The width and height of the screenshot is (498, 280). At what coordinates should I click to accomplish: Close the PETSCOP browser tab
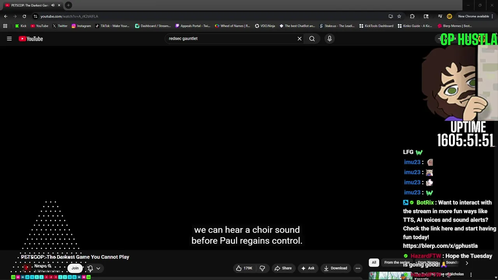pyautogui.click(x=59, y=5)
